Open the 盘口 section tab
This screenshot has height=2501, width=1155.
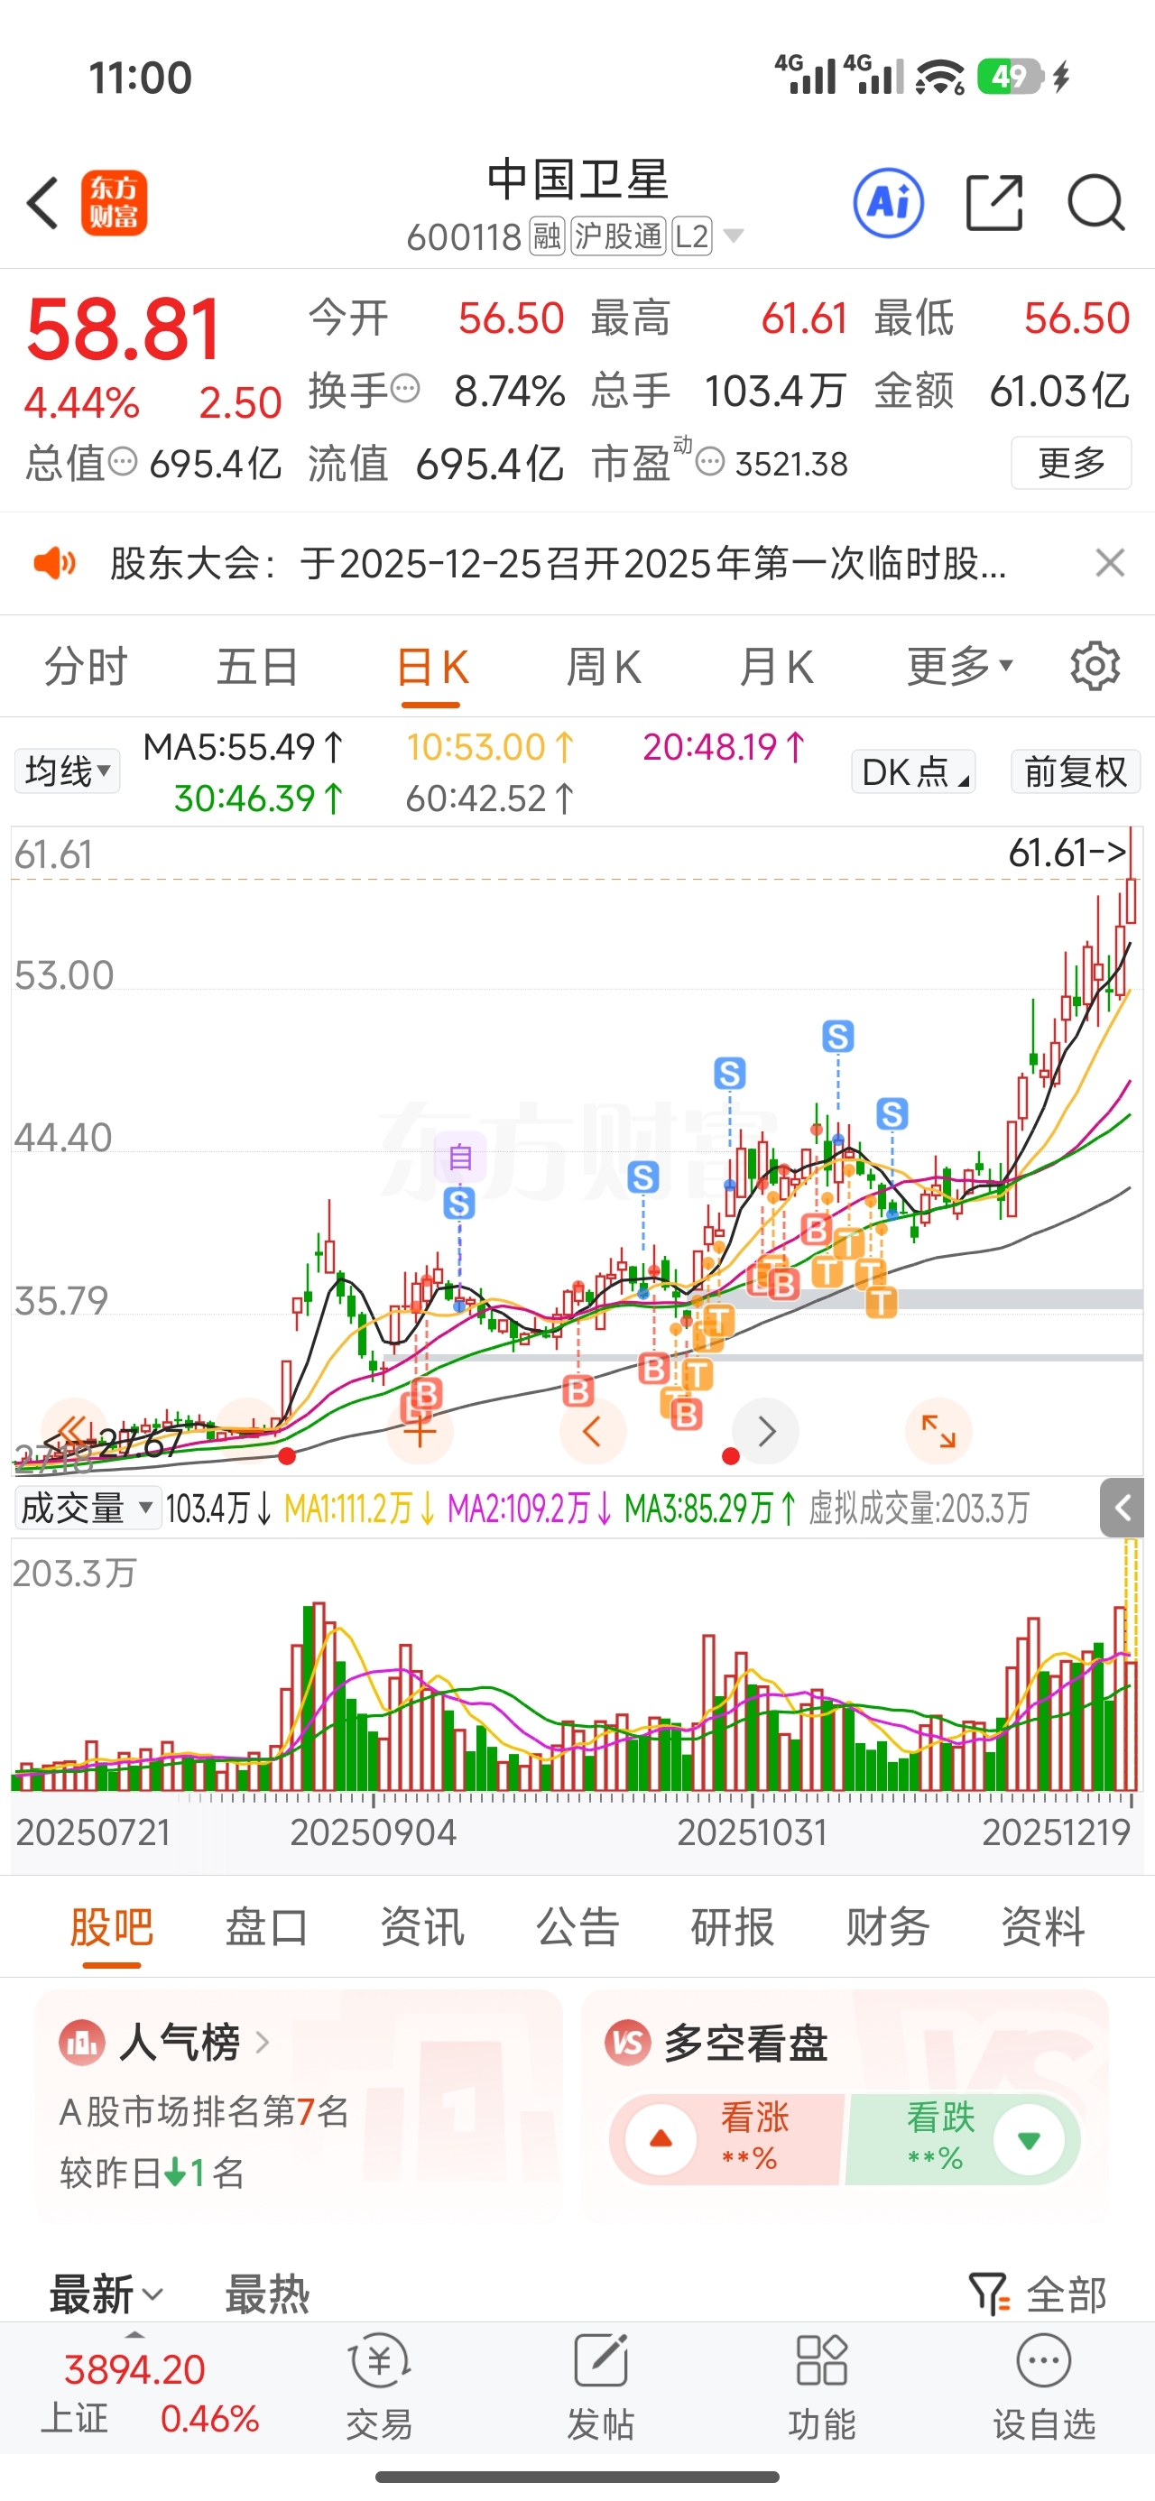[x=267, y=1927]
